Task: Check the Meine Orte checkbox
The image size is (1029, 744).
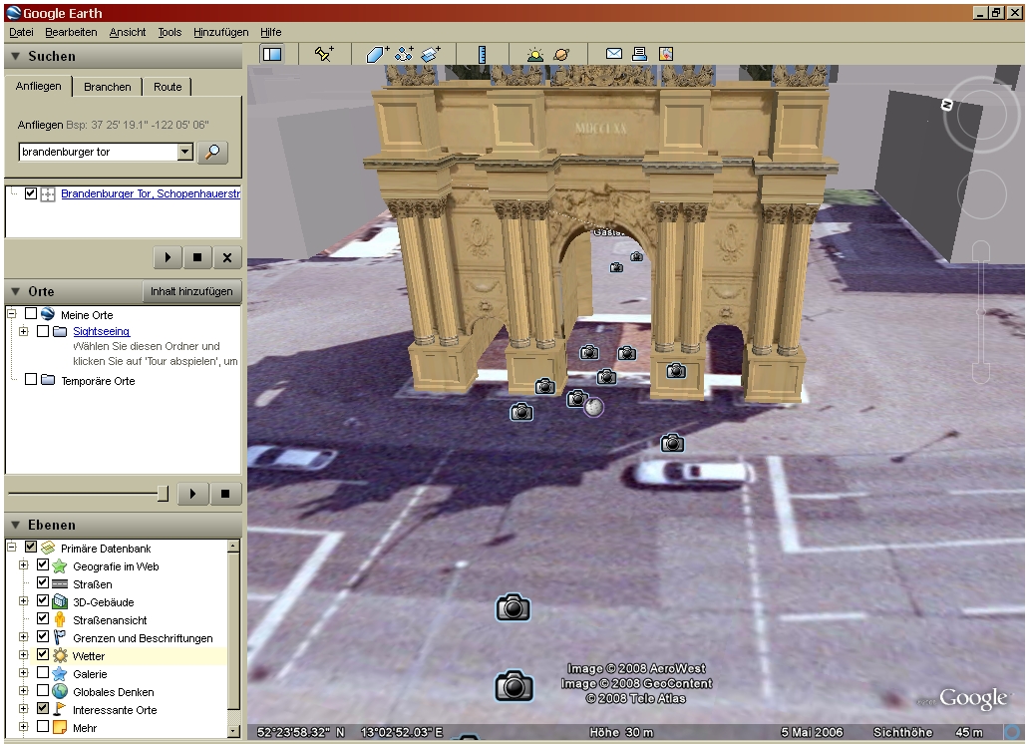Action: tap(31, 314)
